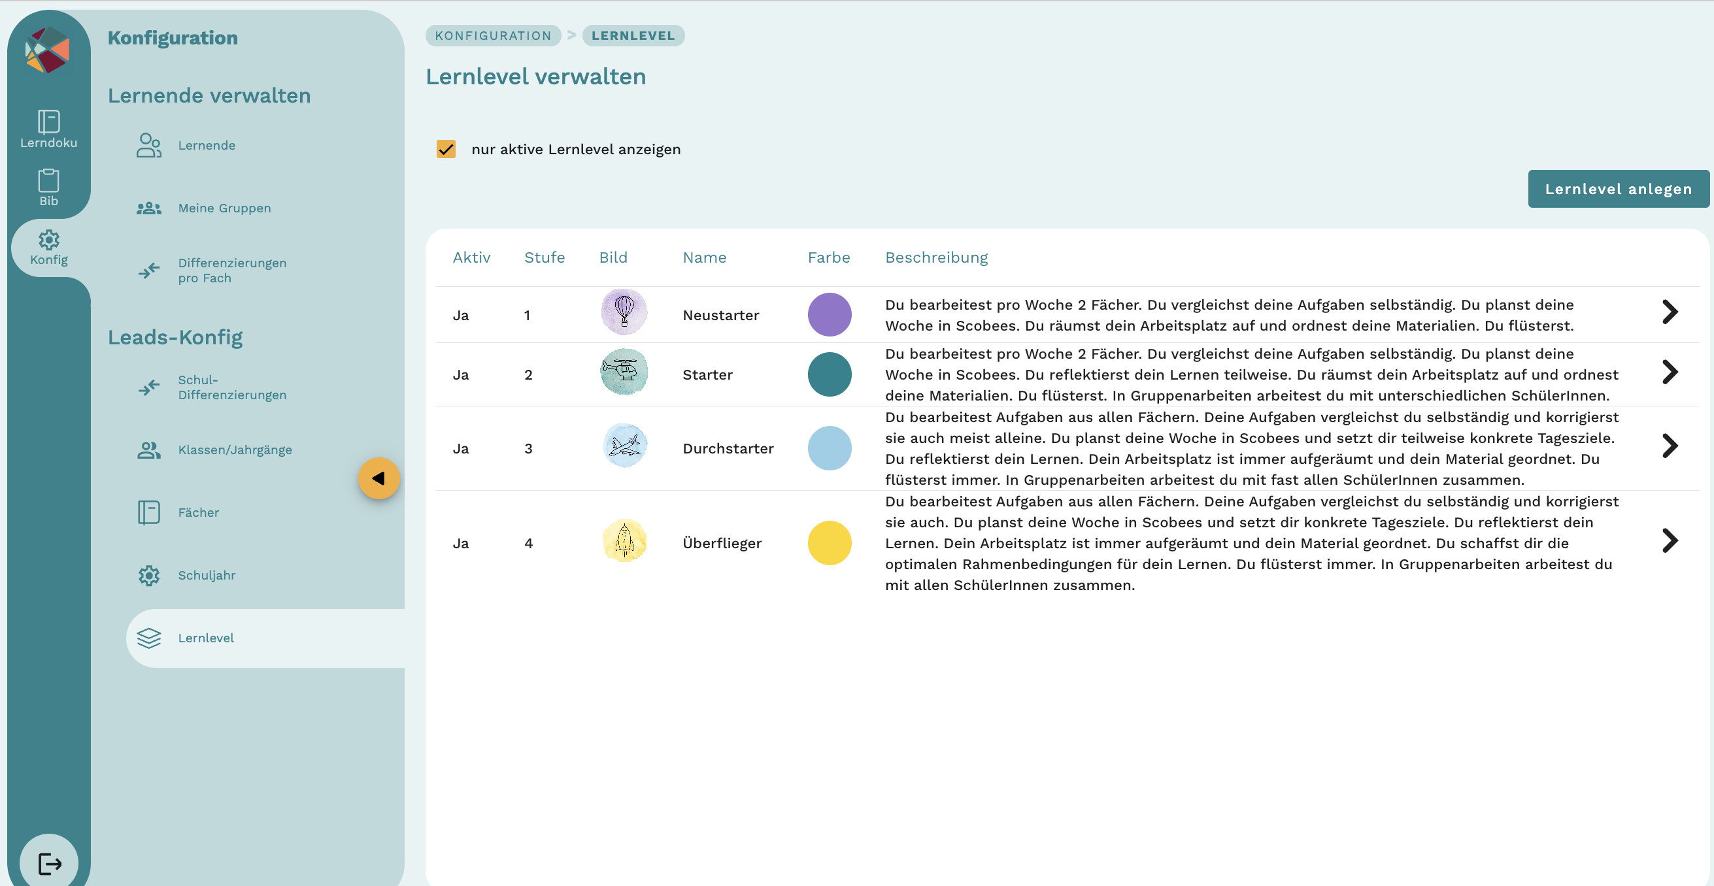This screenshot has height=886, width=1714.
Task: Open Überflieger details via chevron
Action: coord(1669,541)
